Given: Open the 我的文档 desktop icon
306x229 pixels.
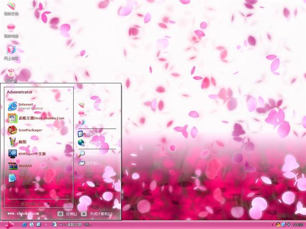Looking at the screenshot, I should click(11, 9).
